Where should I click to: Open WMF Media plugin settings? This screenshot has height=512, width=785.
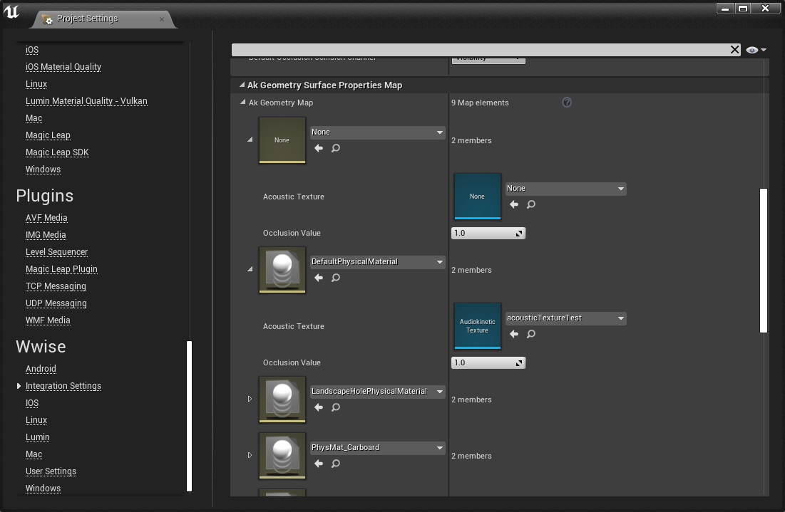tap(48, 320)
